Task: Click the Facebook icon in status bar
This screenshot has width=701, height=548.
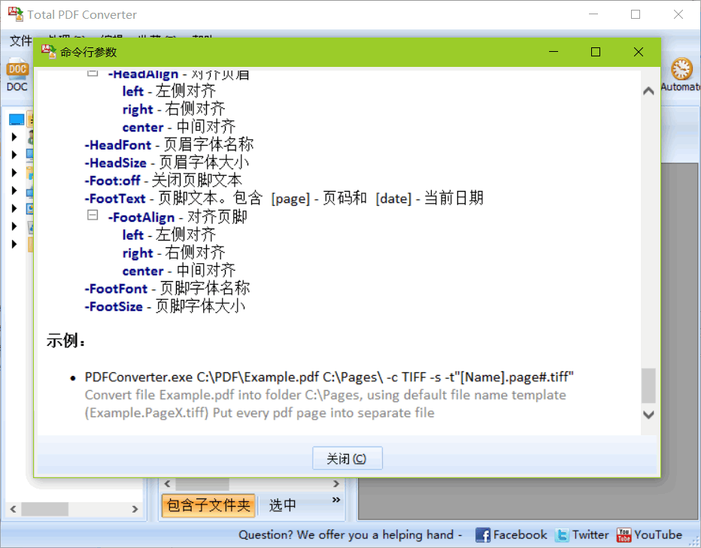Action: point(482,534)
